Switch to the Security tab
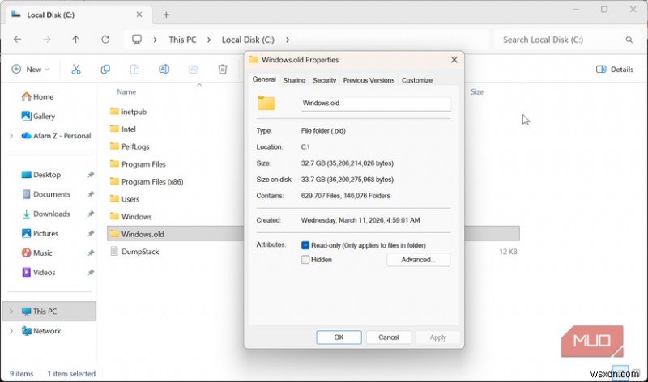Viewport: 648px width, 382px height. (325, 80)
